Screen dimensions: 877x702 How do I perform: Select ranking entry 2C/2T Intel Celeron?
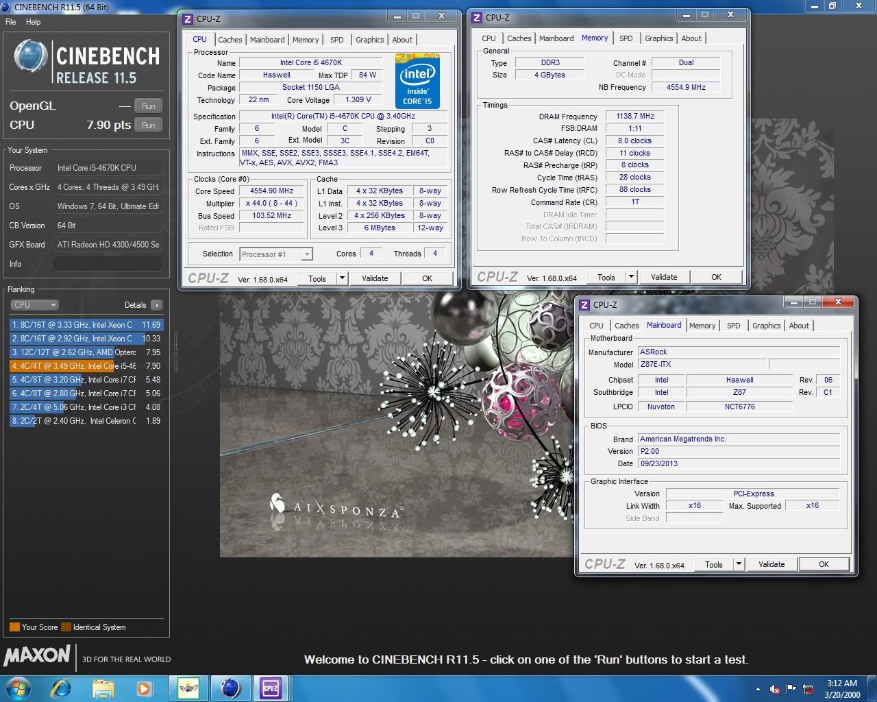(x=86, y=421)
